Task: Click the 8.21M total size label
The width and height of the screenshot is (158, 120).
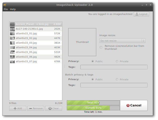Action: [x=59, y=103]
